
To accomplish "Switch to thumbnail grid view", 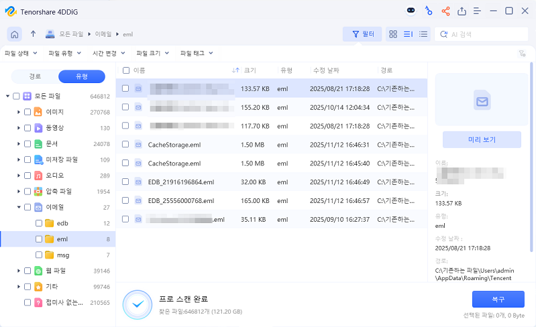I will (x=393, y=34).
